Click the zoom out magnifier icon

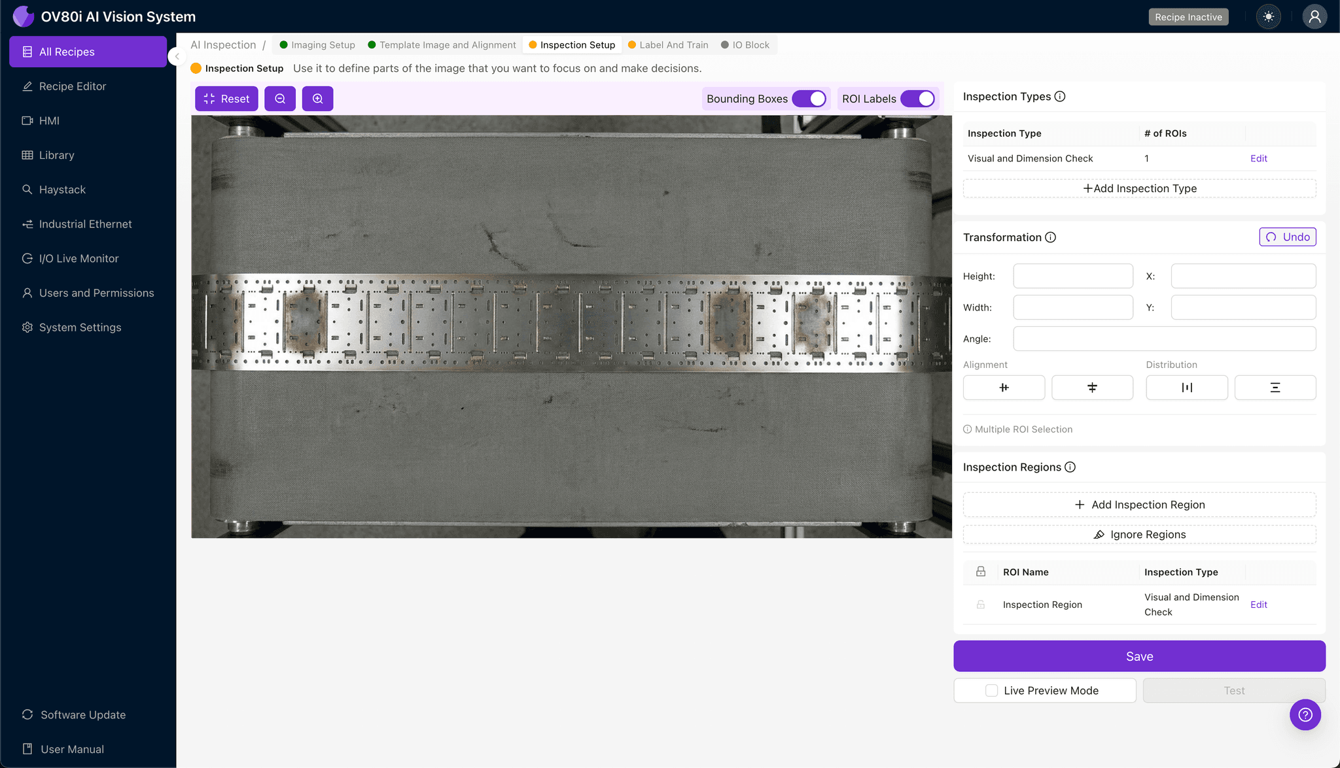point(280,99)
